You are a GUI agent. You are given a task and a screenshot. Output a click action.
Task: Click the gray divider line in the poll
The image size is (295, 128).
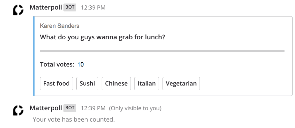coord(162,51)
